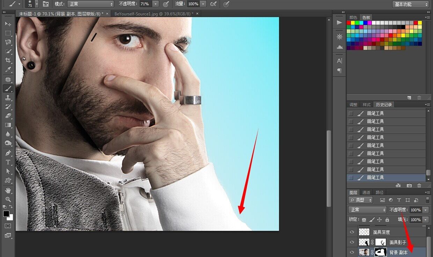This screenshot has height=257, width=433.
Task: Swap foreground and background colors
Action: (11, 207)
